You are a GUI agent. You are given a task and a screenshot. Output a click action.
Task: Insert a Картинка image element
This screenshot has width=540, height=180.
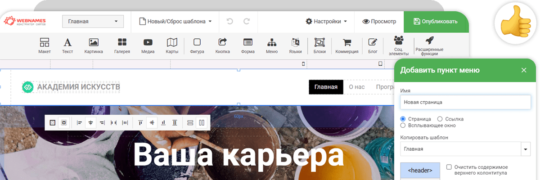(94, 46)
